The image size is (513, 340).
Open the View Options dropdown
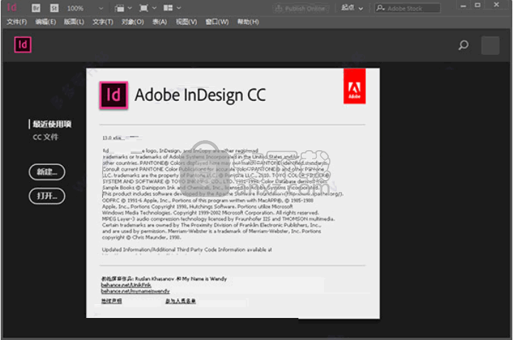[124, 8]
